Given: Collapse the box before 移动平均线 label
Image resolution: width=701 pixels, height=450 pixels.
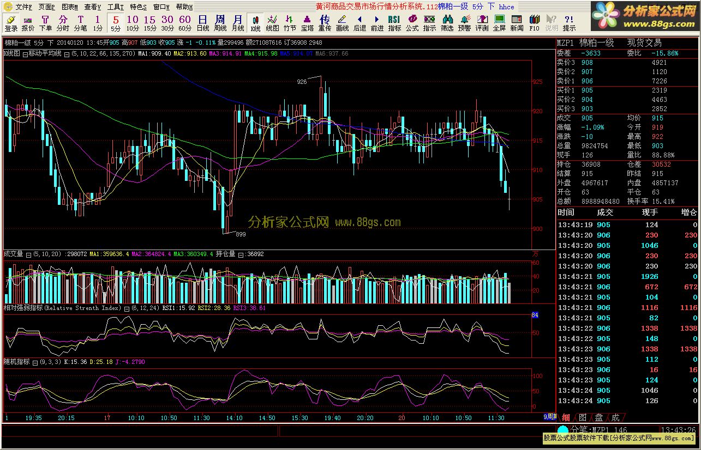Looking at the screenshot, I should [25, 54].
